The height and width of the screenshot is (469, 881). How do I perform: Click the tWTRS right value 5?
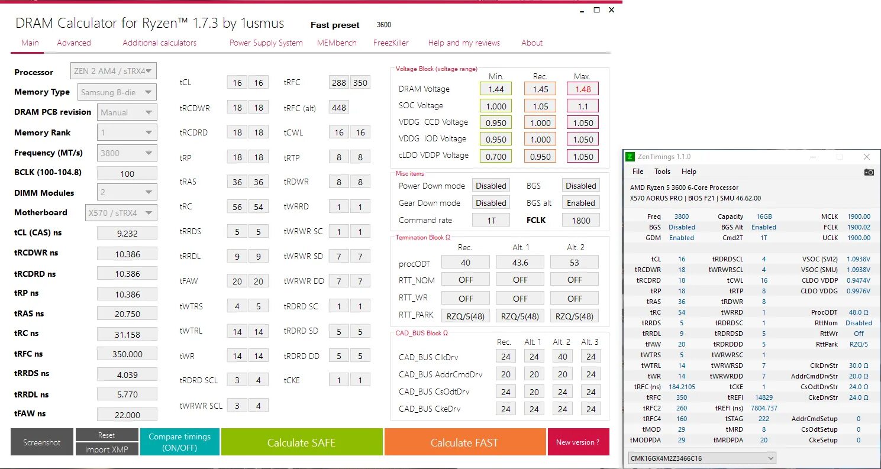tap(259, 306)
